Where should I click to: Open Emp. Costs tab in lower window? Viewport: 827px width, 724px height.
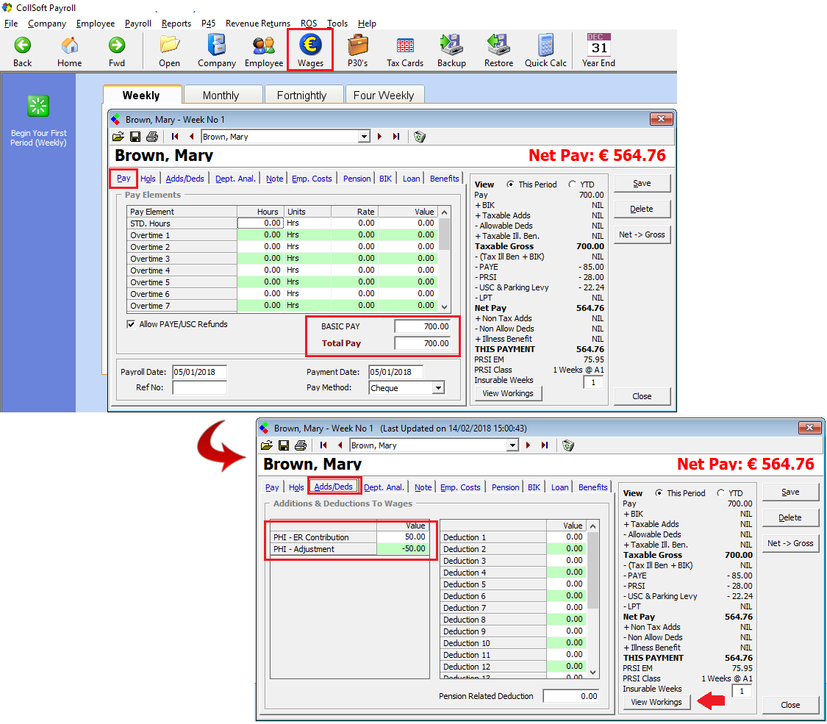coord(460,487)
